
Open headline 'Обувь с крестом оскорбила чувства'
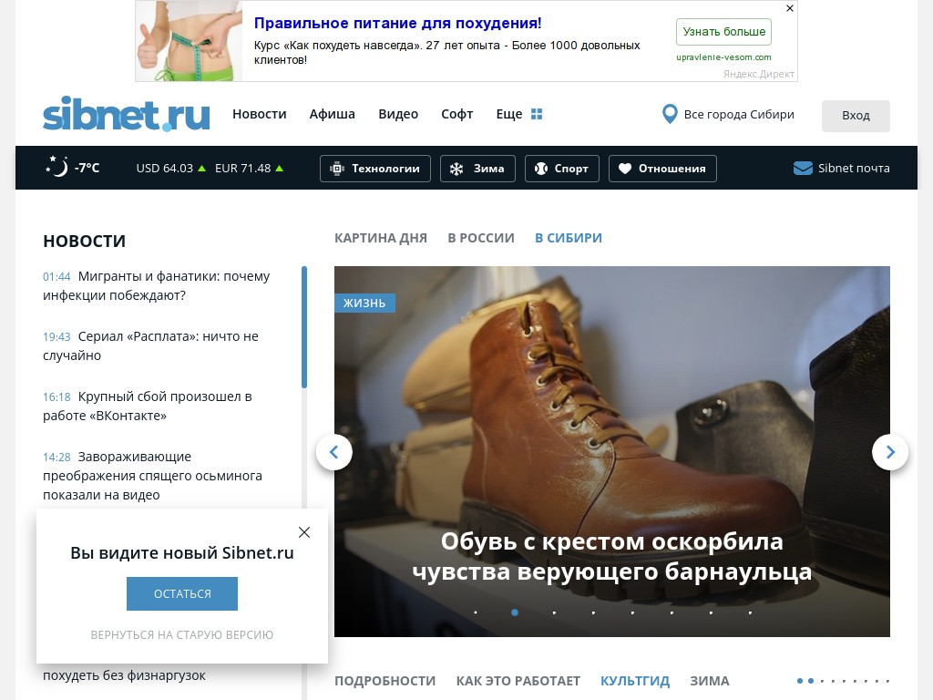tap(611, 557)
